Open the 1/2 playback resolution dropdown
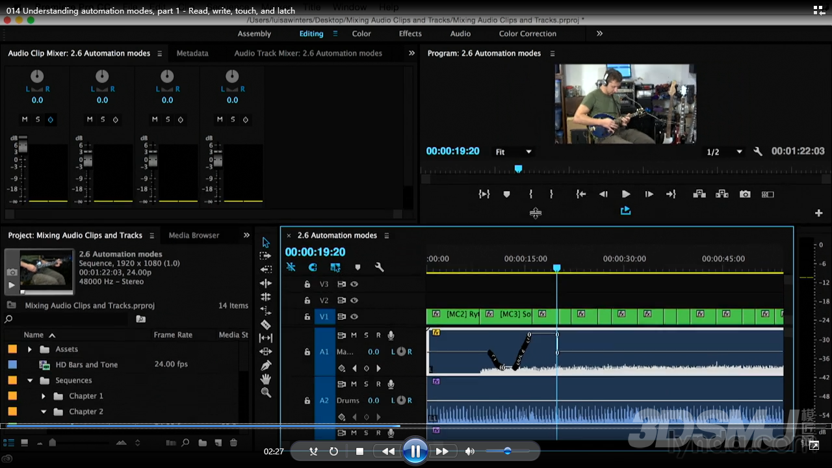 tap(724, 151)
